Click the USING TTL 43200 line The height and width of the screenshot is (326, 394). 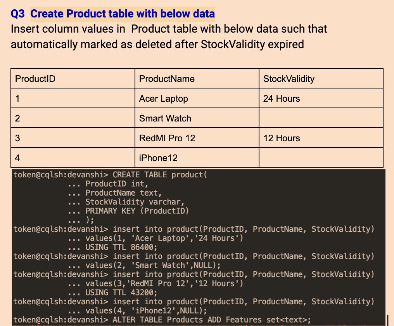(112, 292)
